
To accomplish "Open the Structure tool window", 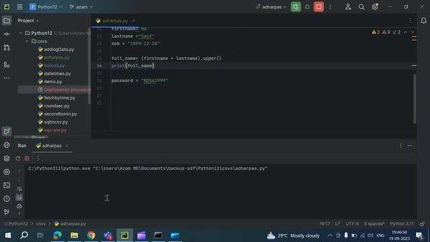I will tap(7, 65).
